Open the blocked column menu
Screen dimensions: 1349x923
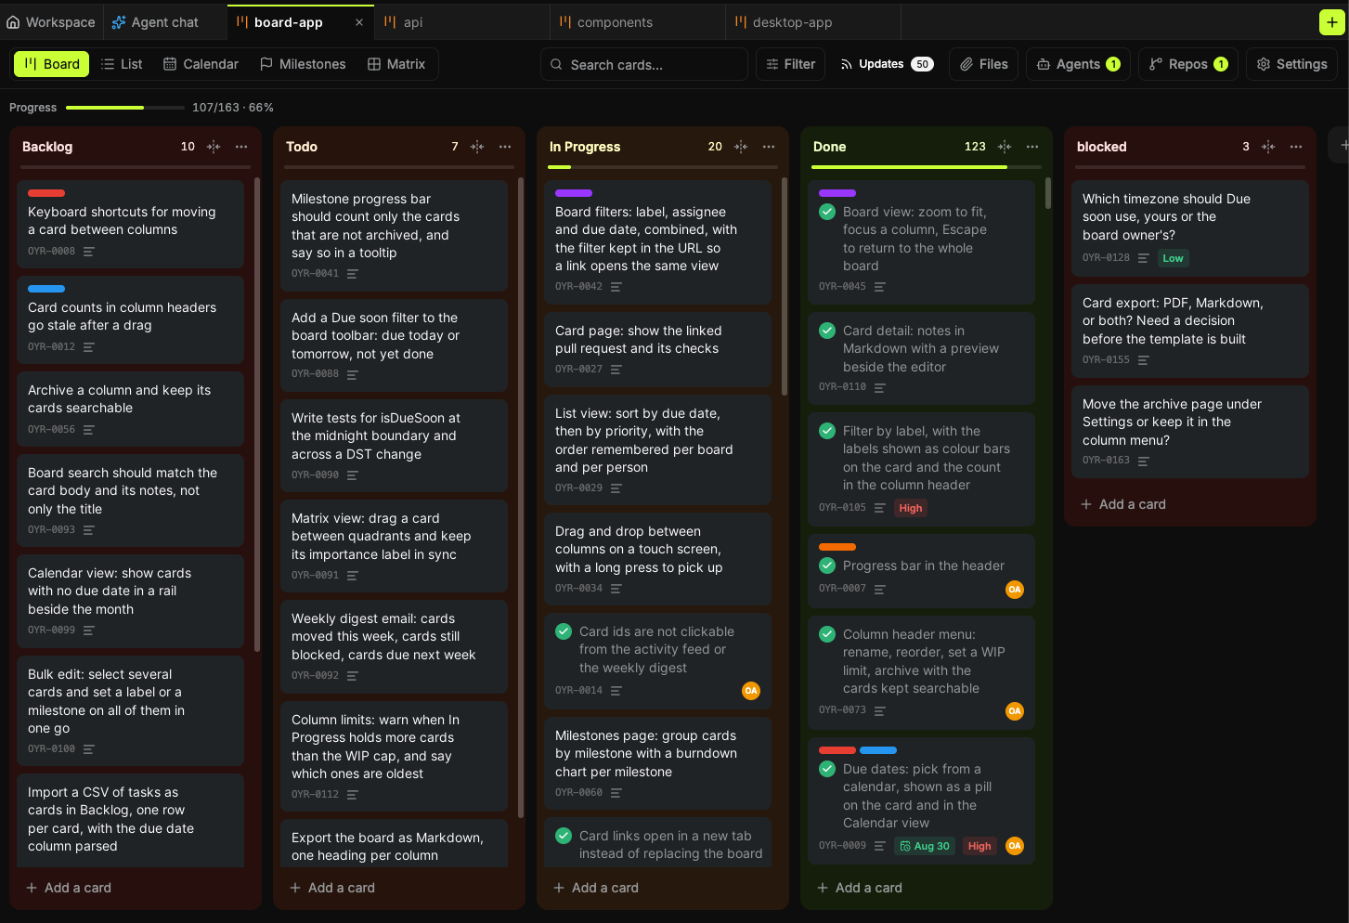(x=1296, y=147)
